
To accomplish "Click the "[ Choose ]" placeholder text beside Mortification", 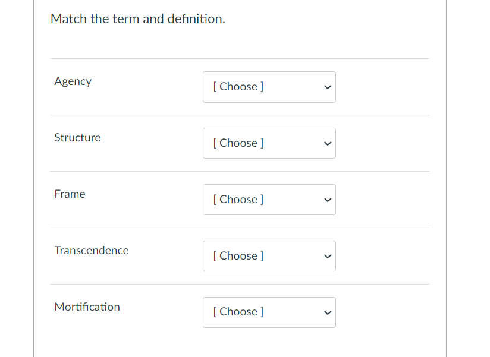I will point(238,312).
